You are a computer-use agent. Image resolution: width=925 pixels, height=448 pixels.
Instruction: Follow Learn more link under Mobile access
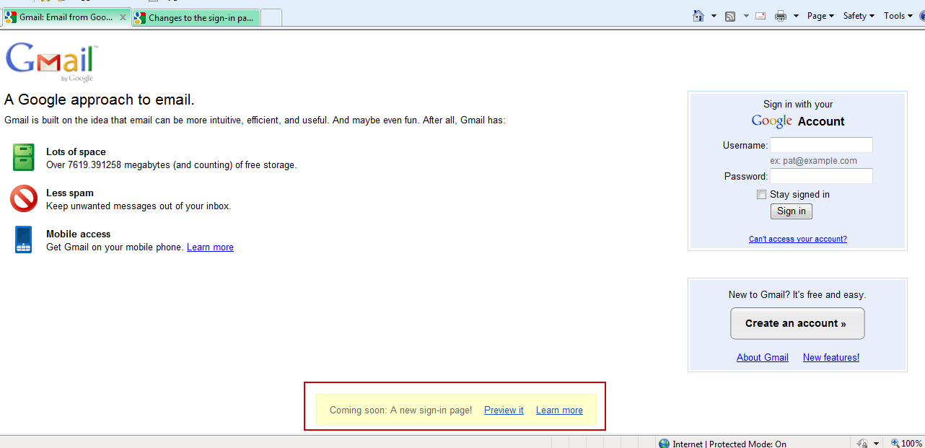[x=210, y=247]
